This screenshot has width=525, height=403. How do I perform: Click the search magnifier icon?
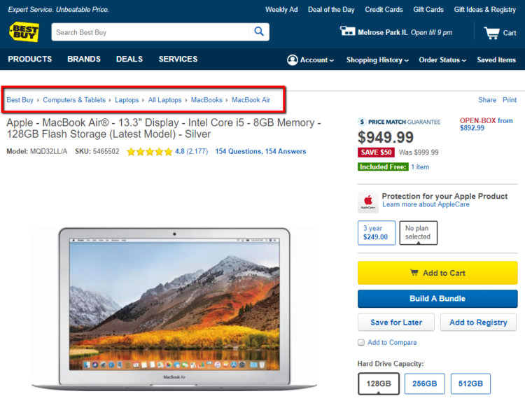point(259,31)
